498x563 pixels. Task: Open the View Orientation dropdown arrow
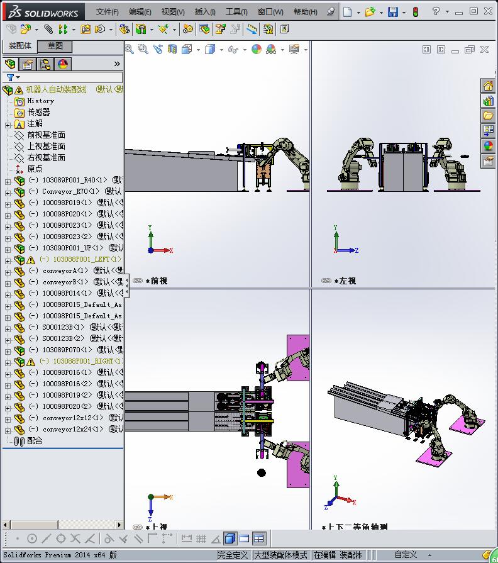coord(198,50)
